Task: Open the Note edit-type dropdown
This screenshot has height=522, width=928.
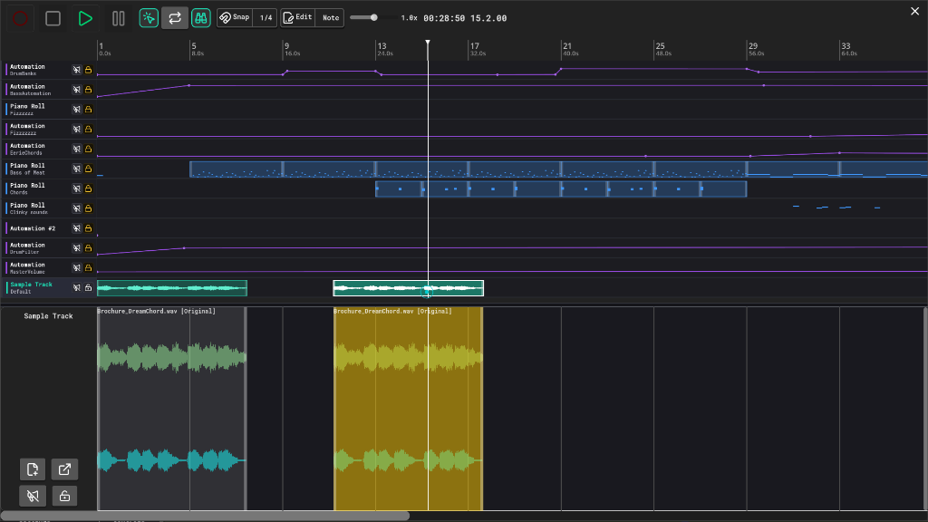Action: 330,18
